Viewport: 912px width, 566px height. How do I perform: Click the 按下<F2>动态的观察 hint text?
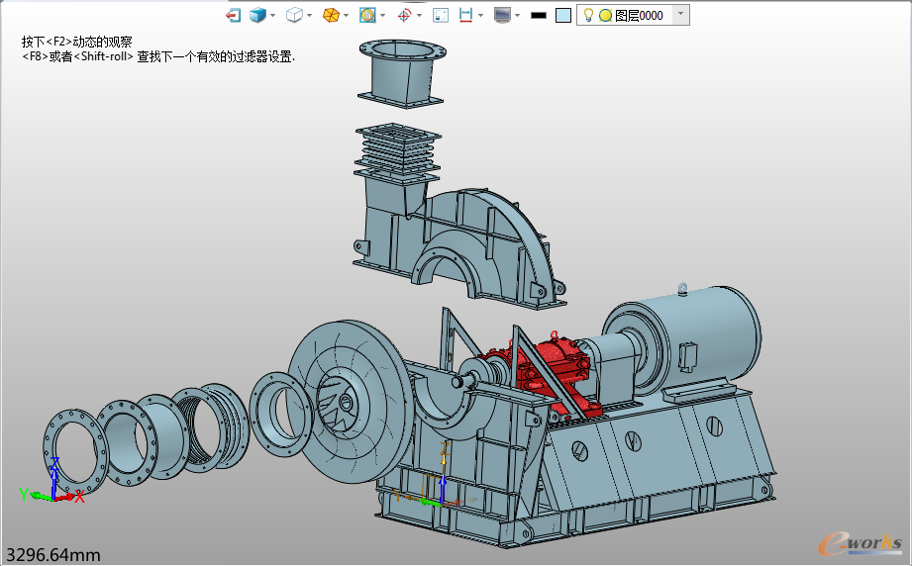coord(77,42)
